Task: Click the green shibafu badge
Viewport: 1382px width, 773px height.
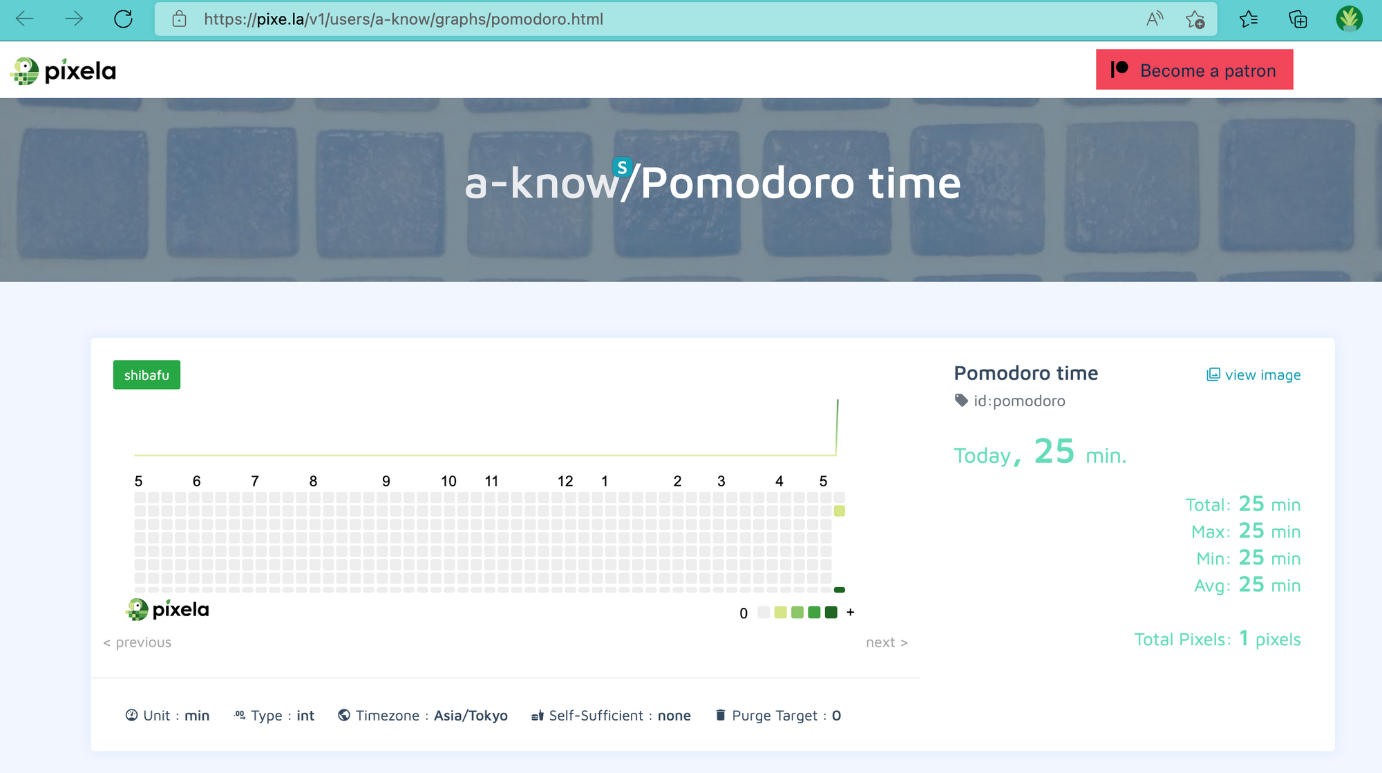Action: tap(146, 375)
